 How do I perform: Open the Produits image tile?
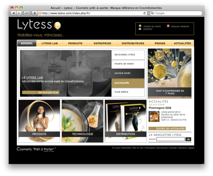39,121
